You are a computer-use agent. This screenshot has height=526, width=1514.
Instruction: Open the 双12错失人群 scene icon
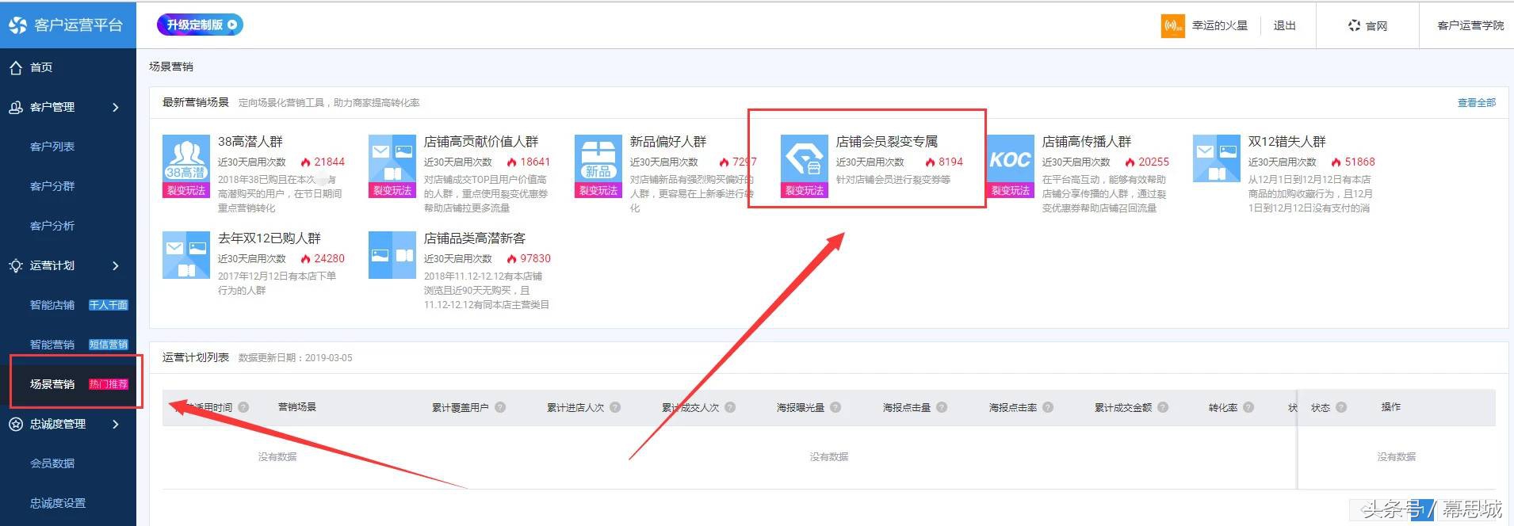(1216, 158)
